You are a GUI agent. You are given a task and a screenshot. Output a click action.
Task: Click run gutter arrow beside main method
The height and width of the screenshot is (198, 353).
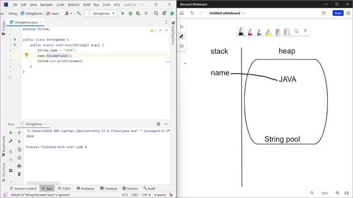(x=15, y=45)
